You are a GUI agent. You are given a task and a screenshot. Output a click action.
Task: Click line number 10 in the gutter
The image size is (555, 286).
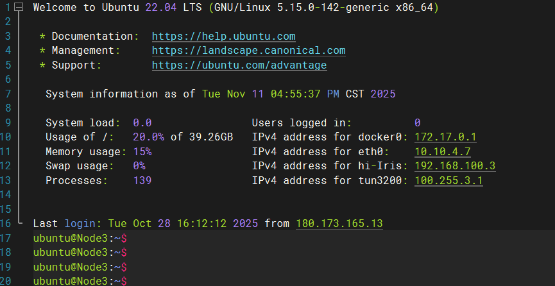6,137
